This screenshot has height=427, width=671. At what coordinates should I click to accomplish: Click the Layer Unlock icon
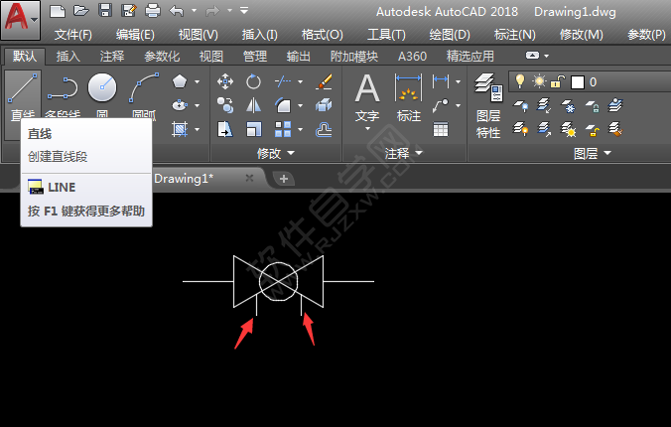tap(592, 129)
